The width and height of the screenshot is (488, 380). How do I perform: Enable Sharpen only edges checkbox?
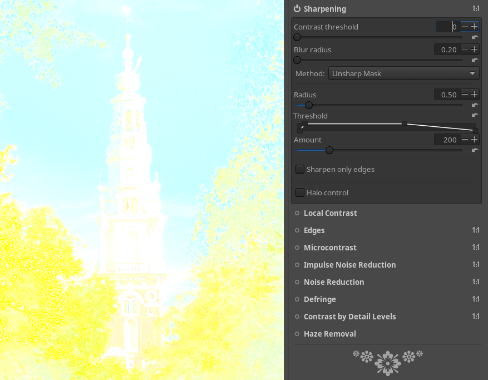300,169
